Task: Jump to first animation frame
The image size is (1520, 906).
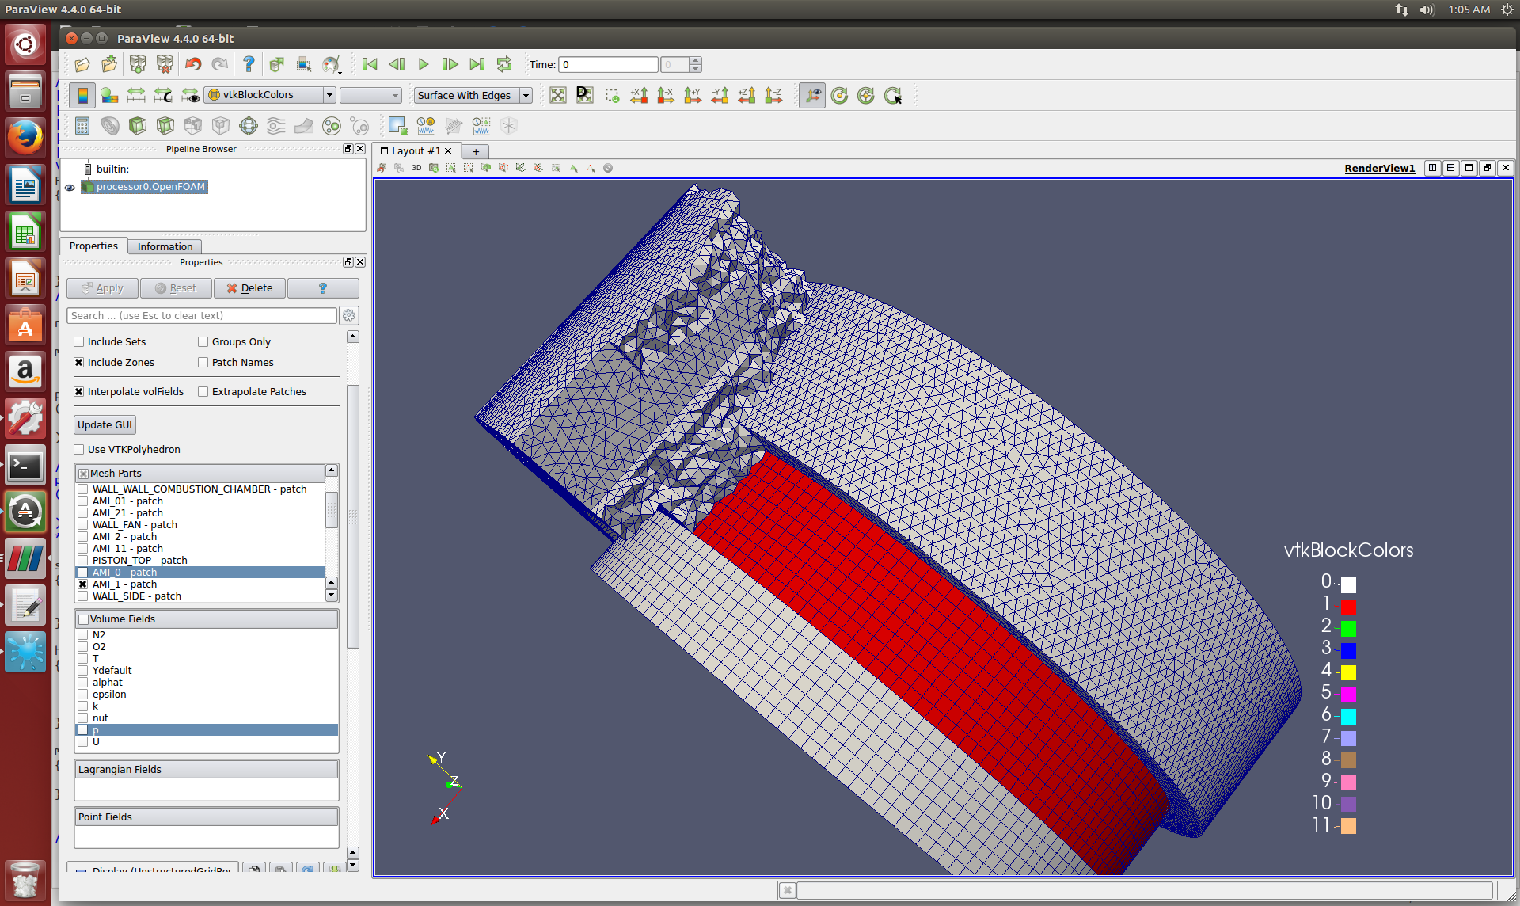Action: (x=370, y=65)
